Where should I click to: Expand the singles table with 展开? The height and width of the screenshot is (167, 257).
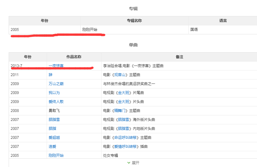pos(133,163)
